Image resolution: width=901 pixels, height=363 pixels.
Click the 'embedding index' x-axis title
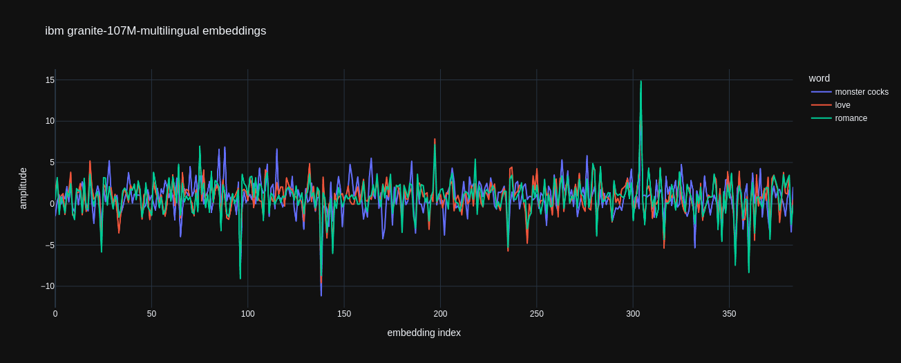point(424,333)
